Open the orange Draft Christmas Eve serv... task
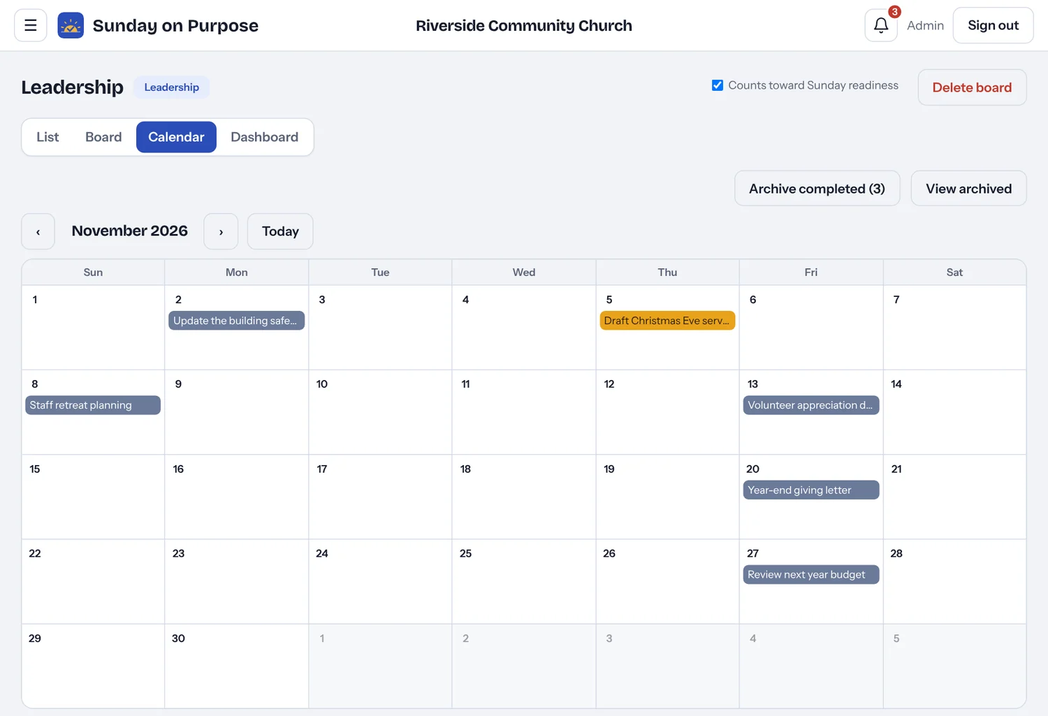The height and width of the screenshot is (716, 1048). pos(667,321)
